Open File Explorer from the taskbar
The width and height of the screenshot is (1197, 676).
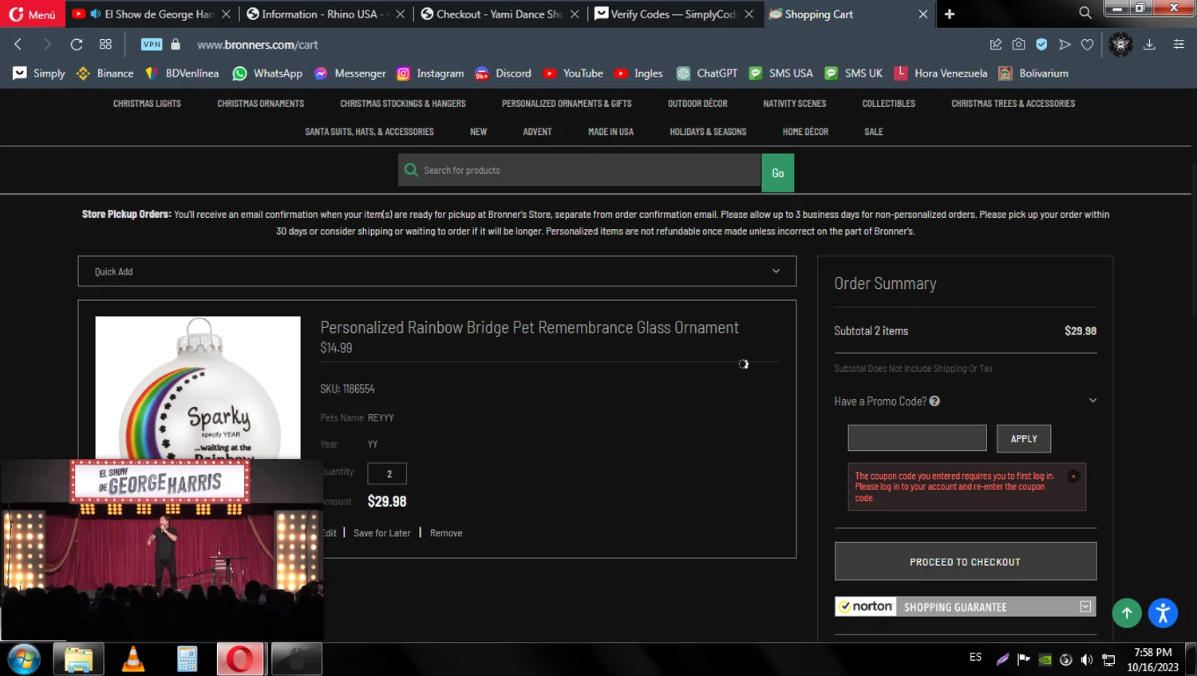point(79,659)
